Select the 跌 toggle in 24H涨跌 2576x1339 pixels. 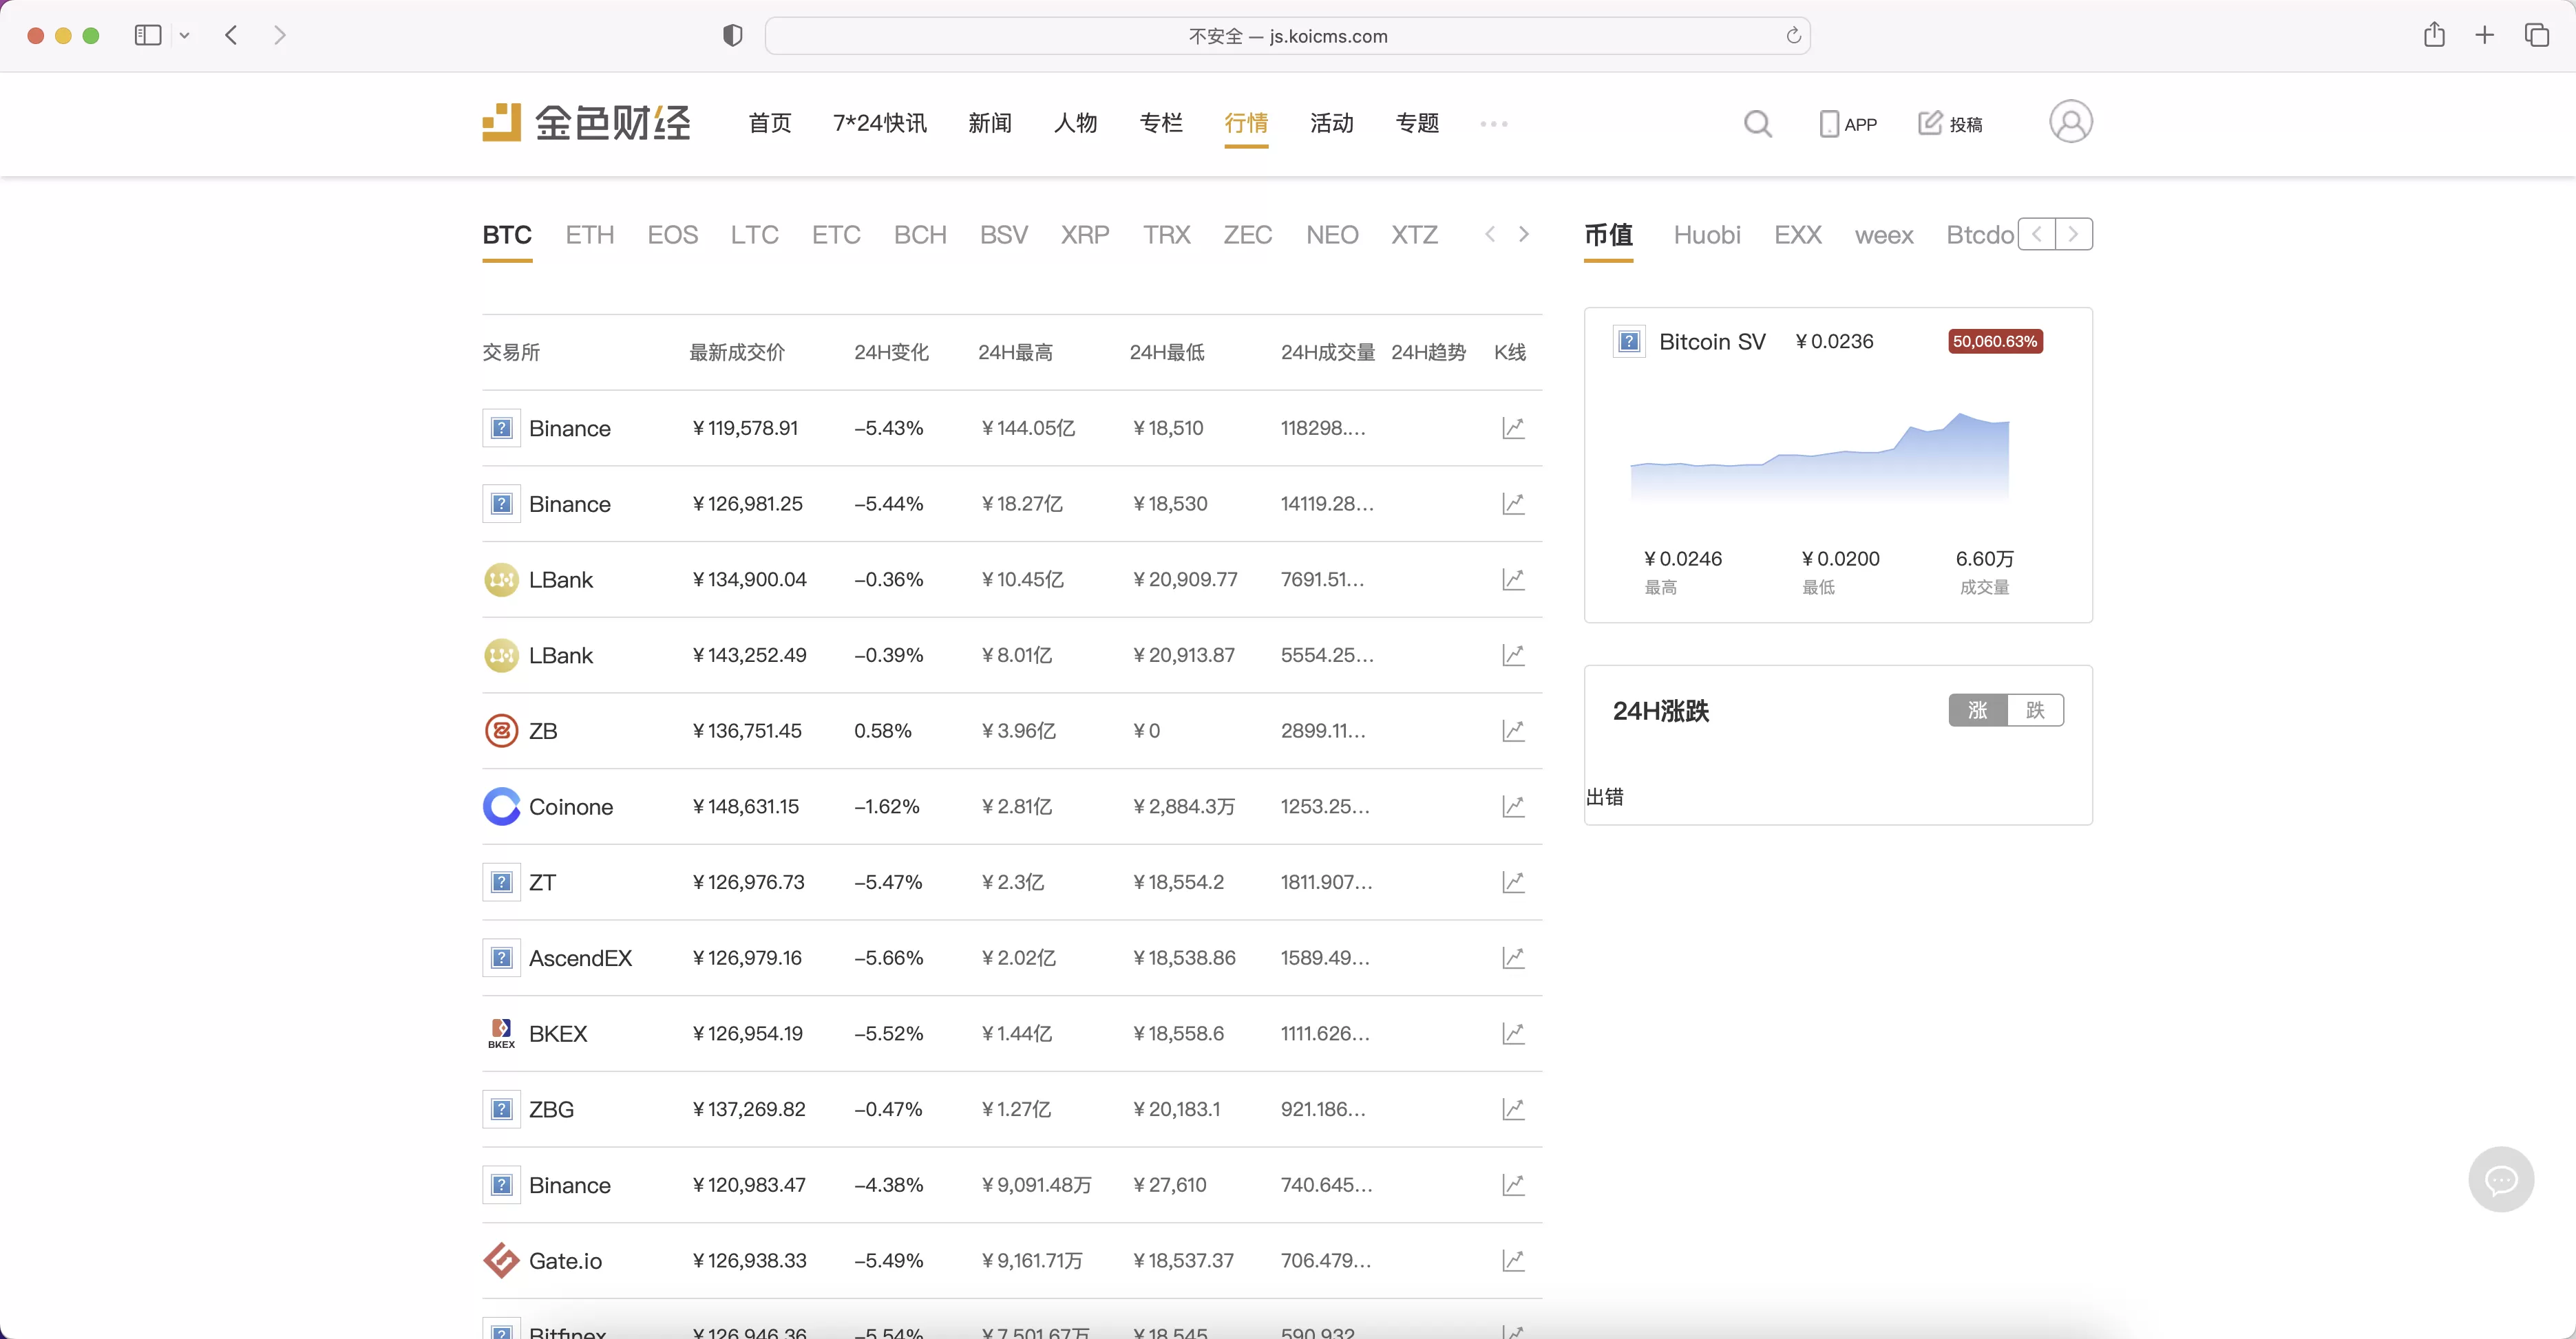click(2035, 711)
